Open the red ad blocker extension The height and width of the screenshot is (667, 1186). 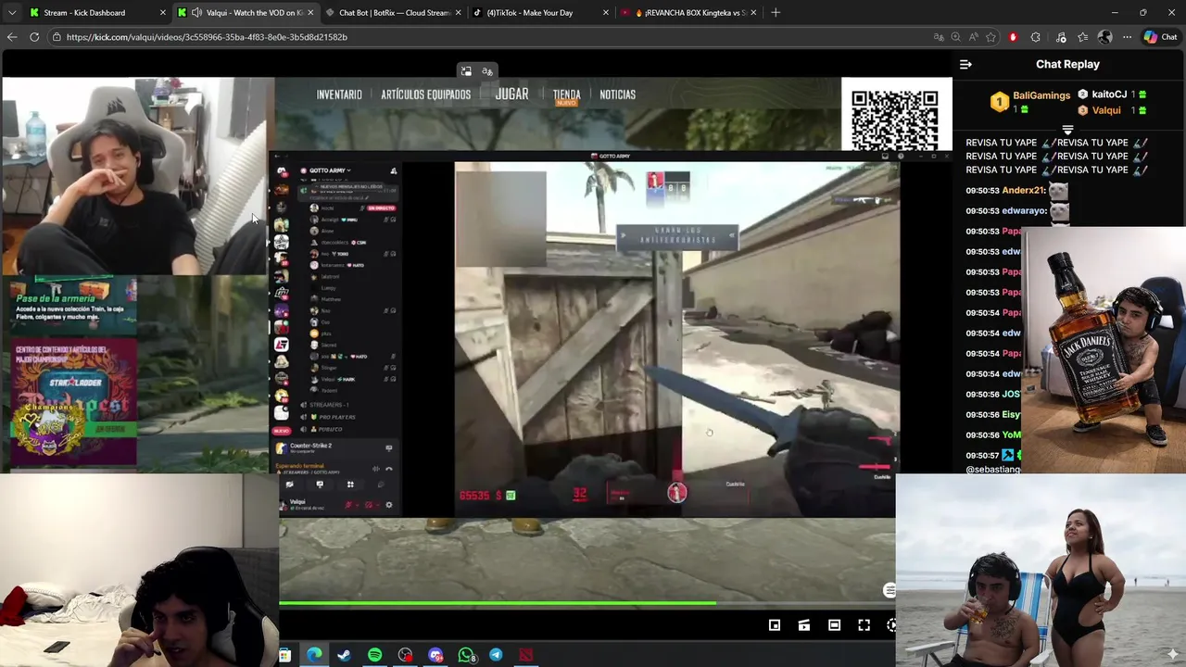tap(1013, 37)
